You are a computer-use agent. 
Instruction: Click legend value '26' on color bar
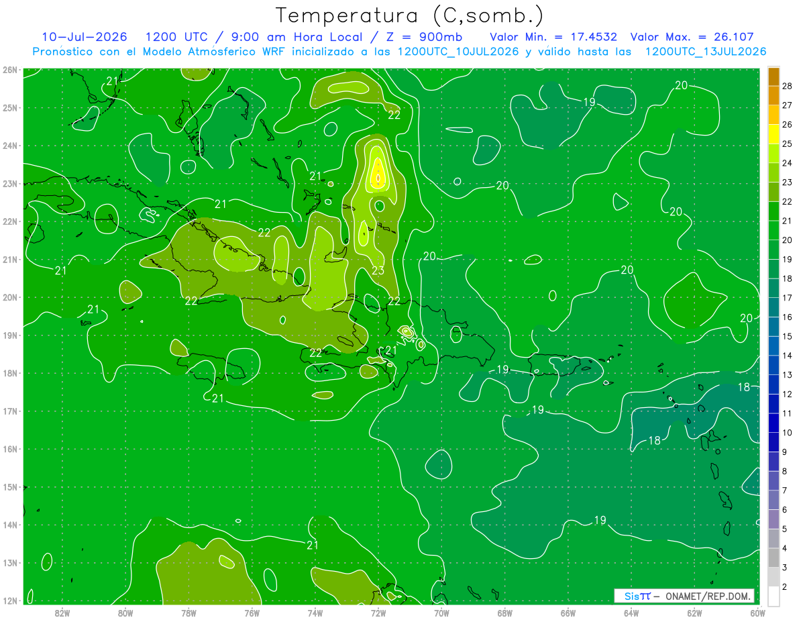787,125
